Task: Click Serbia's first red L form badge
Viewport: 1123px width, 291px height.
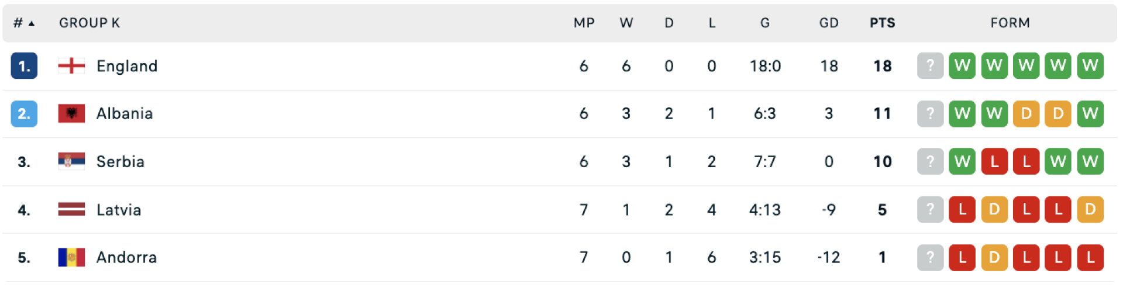Action: click(994, 161)
